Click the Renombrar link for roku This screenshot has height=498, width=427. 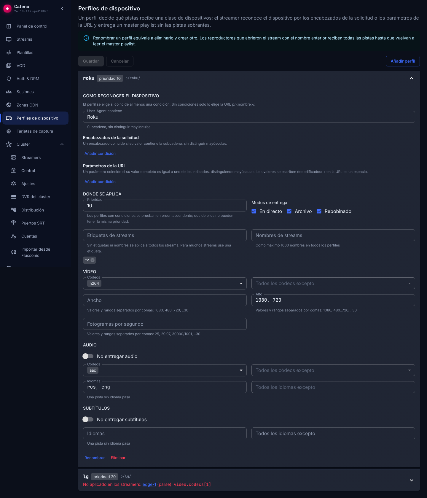95,458
